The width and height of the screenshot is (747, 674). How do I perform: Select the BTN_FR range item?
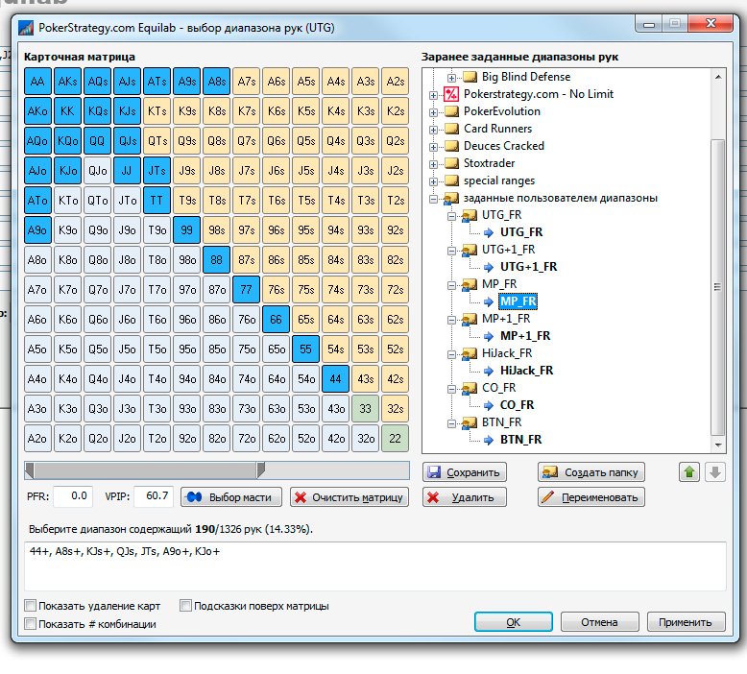coord(520,440)
